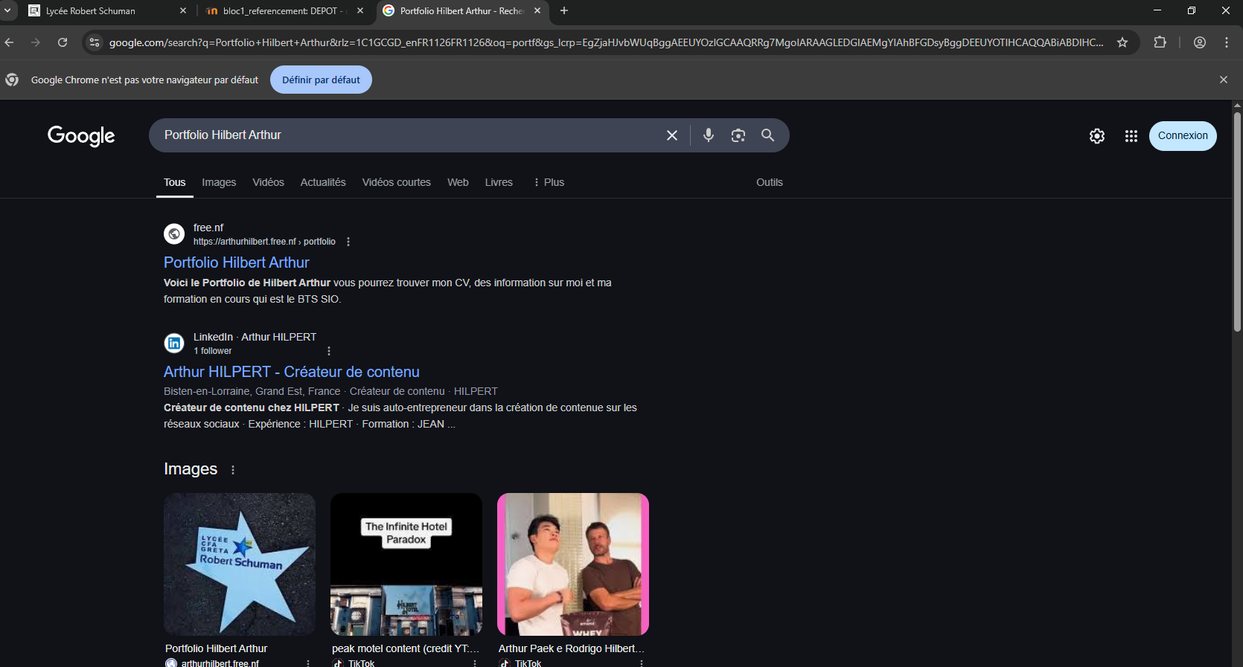This screenshot has height=667, width=1243.
Task: Click the Connexion sign-in button
Action: (1183, 136)
